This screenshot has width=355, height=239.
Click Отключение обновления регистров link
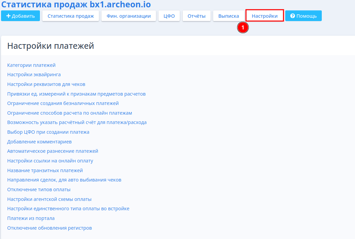pyautogui.click(x=49, y=228)
